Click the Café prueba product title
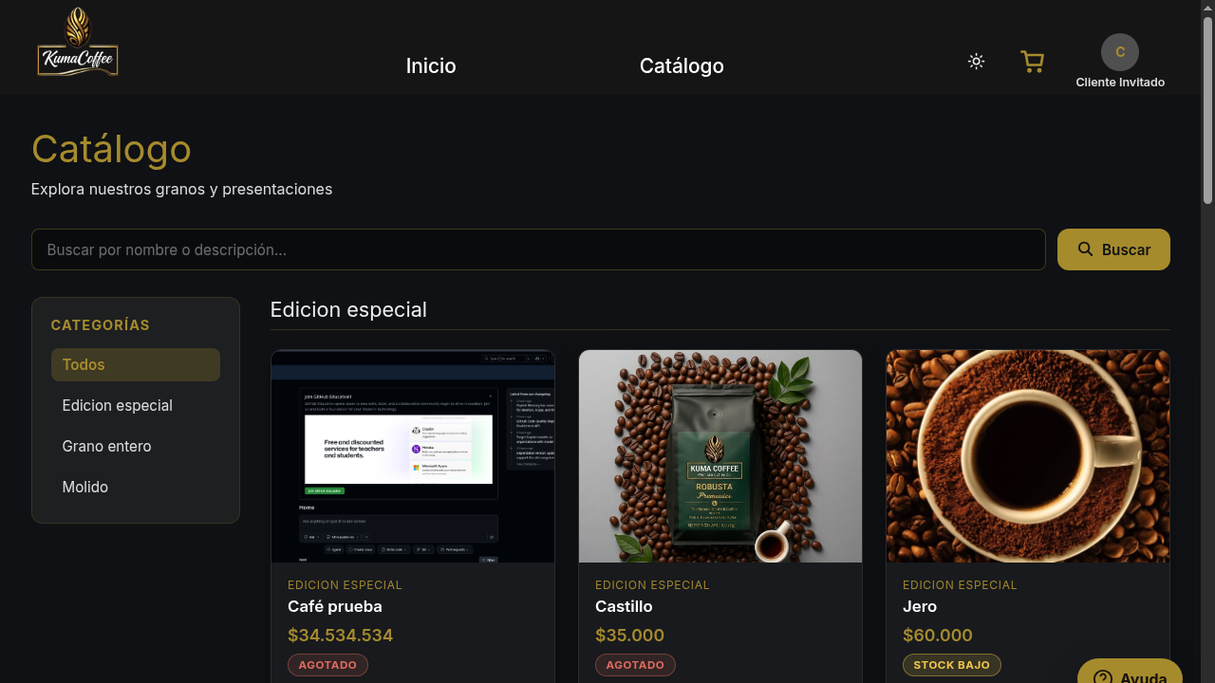 tap(335, 606)
